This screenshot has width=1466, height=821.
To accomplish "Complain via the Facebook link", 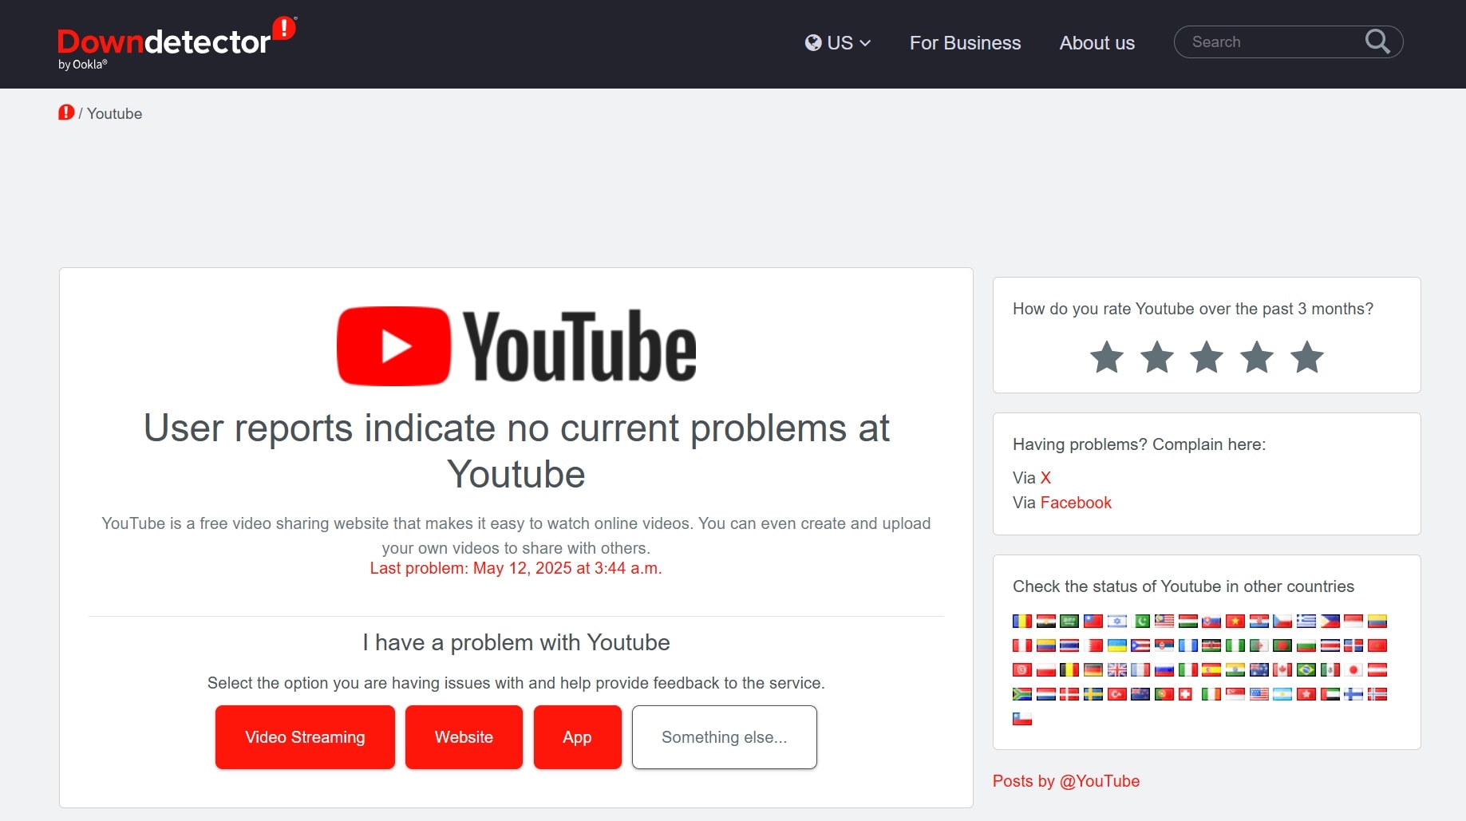I will [x=1076, y=503].
